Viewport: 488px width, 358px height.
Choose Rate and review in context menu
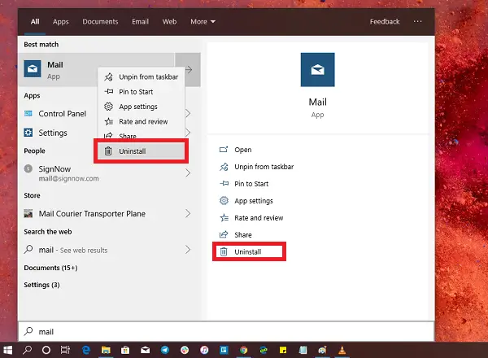(142, 121)
